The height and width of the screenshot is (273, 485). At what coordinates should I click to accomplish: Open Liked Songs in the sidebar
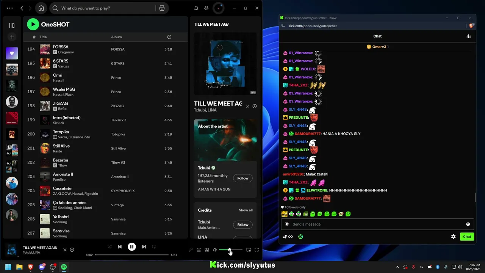[12, 53]
